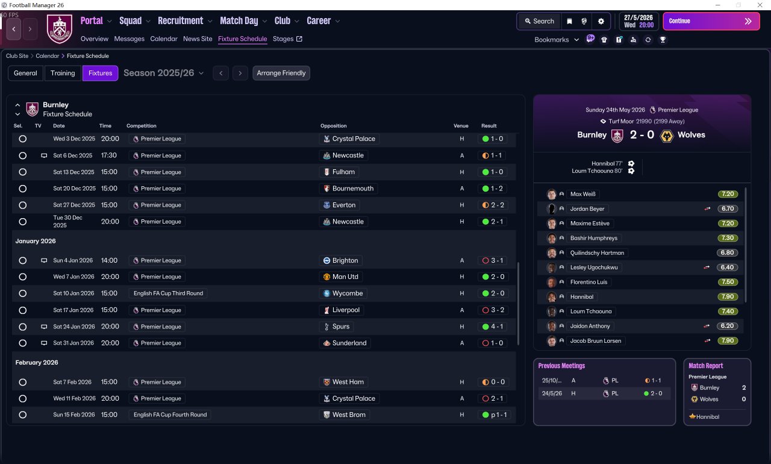Click the date 27/5/2026 Wed 20:00 box
This screenshot has width=771, height=464.
pos(638,21)
